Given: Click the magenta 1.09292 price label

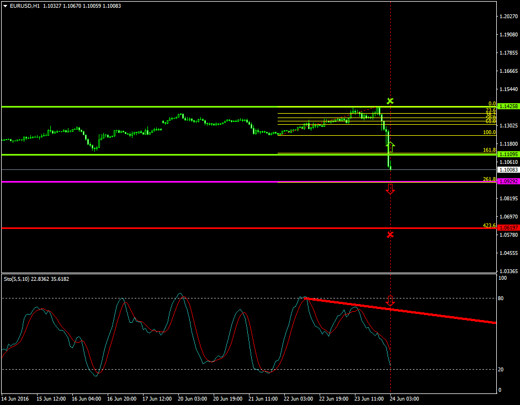Looking at the screenshot, I should [x=507, y=181].
